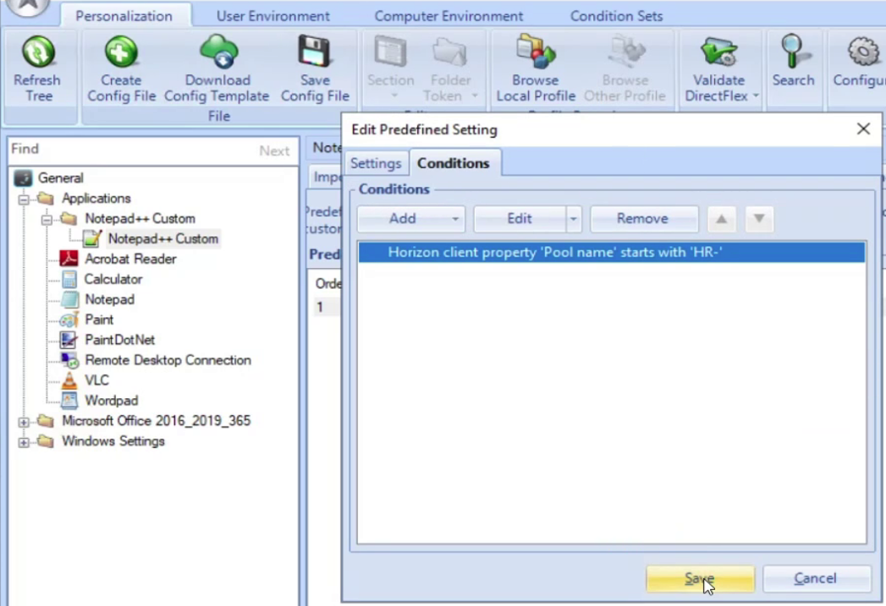
Task: Open the Add condition dropdown arrow
Action: (x=455, y=218)
